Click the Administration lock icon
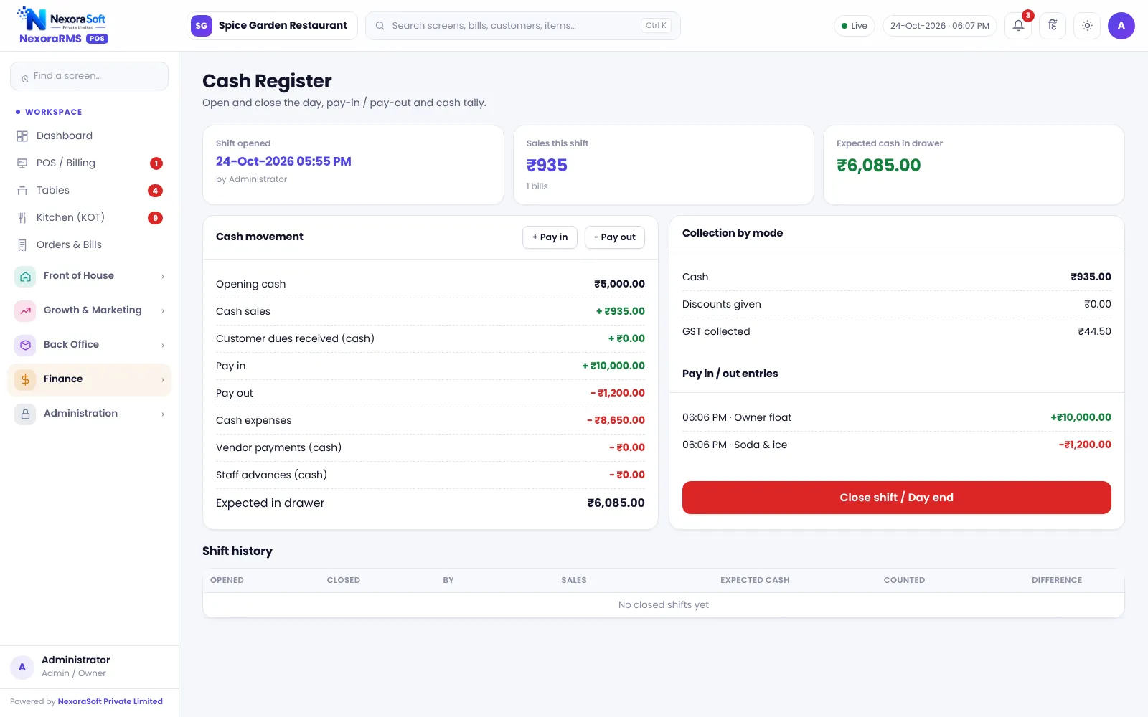Image resolution: width=1148 pixels, height=717 pixels. point(25,414)
